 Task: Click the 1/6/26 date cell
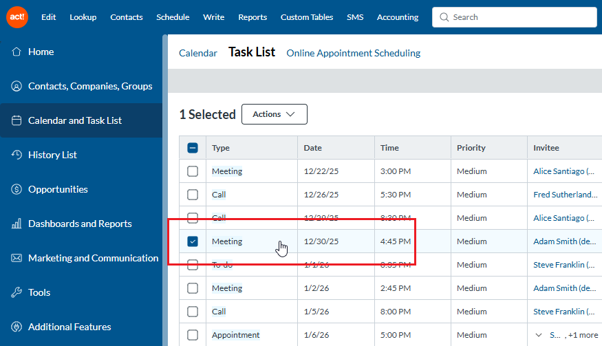click(316, 335)
